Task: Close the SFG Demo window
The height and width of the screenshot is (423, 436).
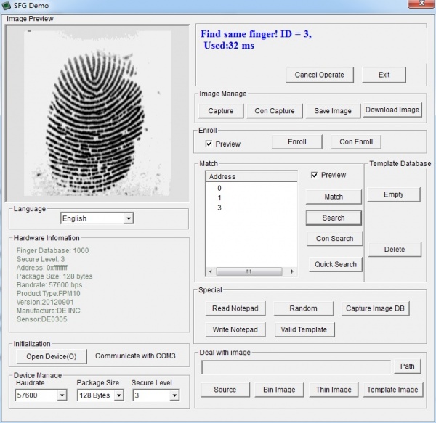Action: pyautogui.click(x=421, y=4)
